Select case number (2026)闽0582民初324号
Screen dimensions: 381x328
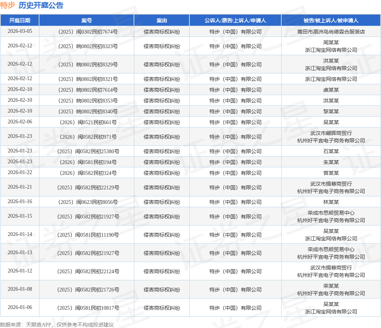pyautogui.click(x=88, y=173)
